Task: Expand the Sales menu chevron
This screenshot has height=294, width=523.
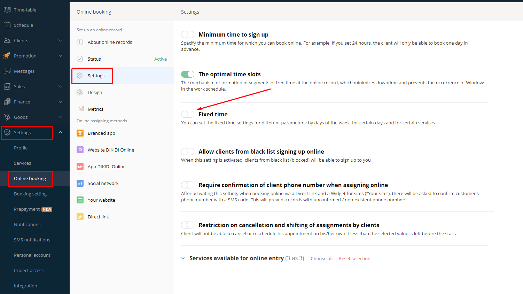Action: [61, 86]
